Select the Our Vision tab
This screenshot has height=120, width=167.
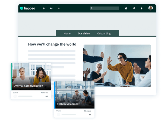click(84, 33)
